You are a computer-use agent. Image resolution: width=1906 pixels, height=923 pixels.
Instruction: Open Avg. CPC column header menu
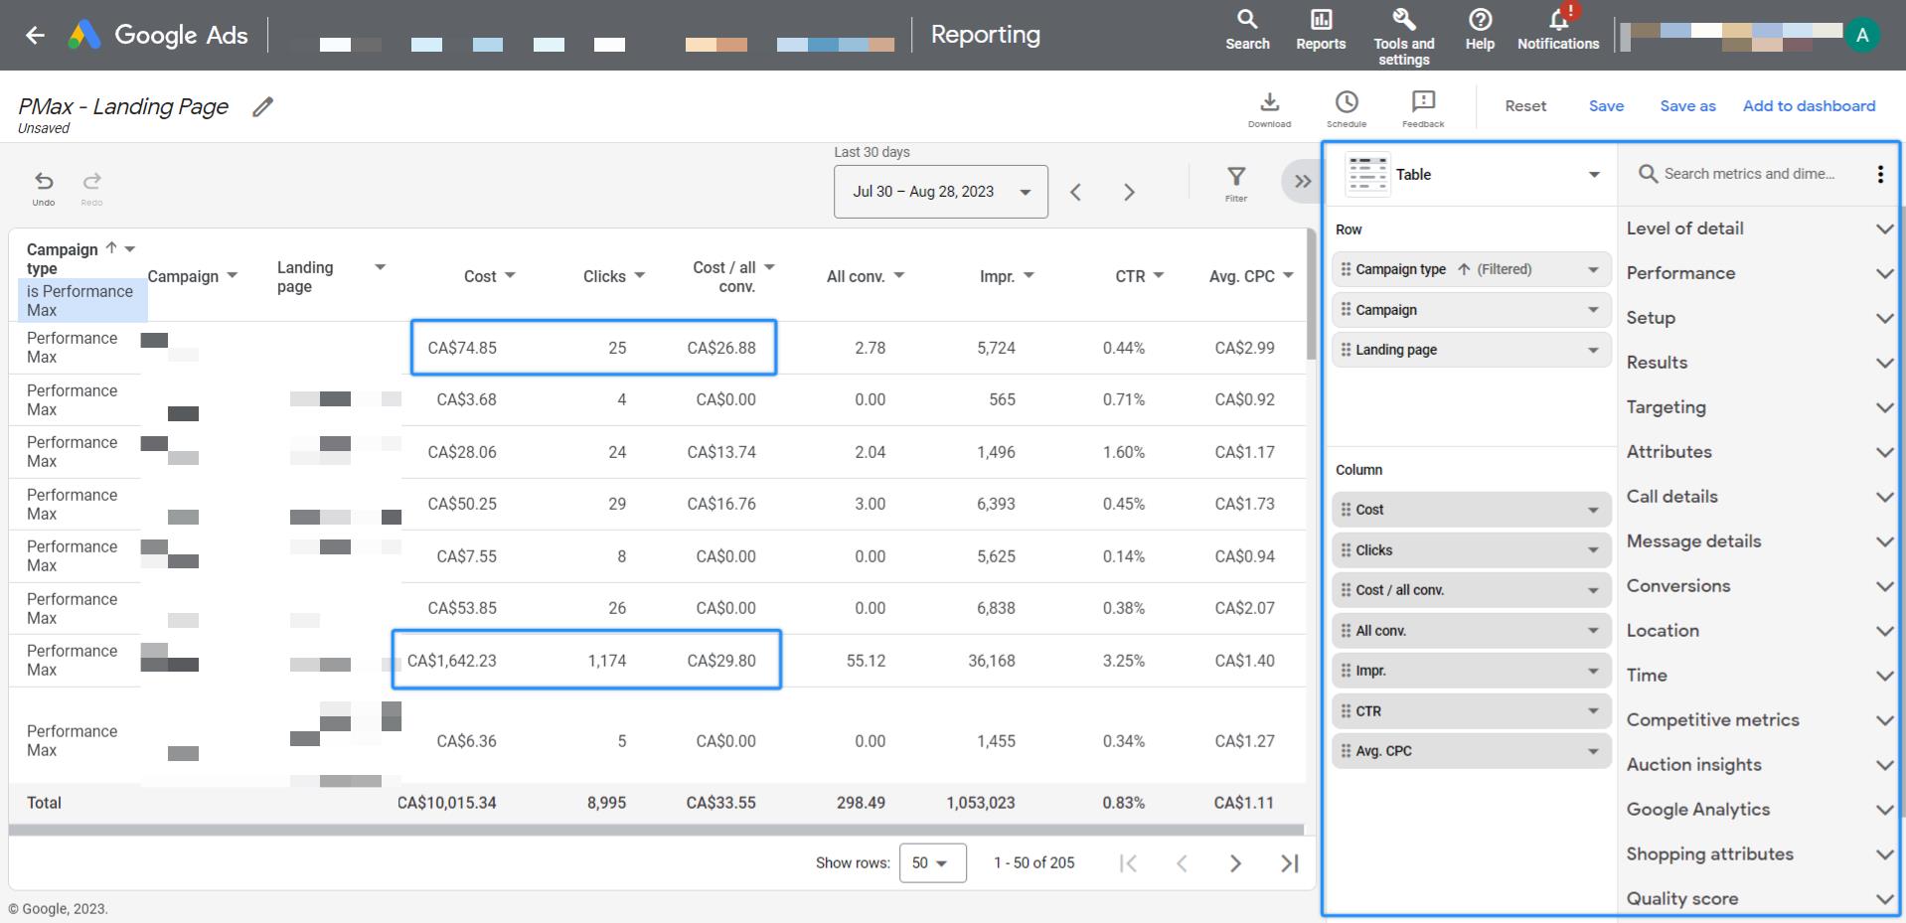coord(1288,275)
